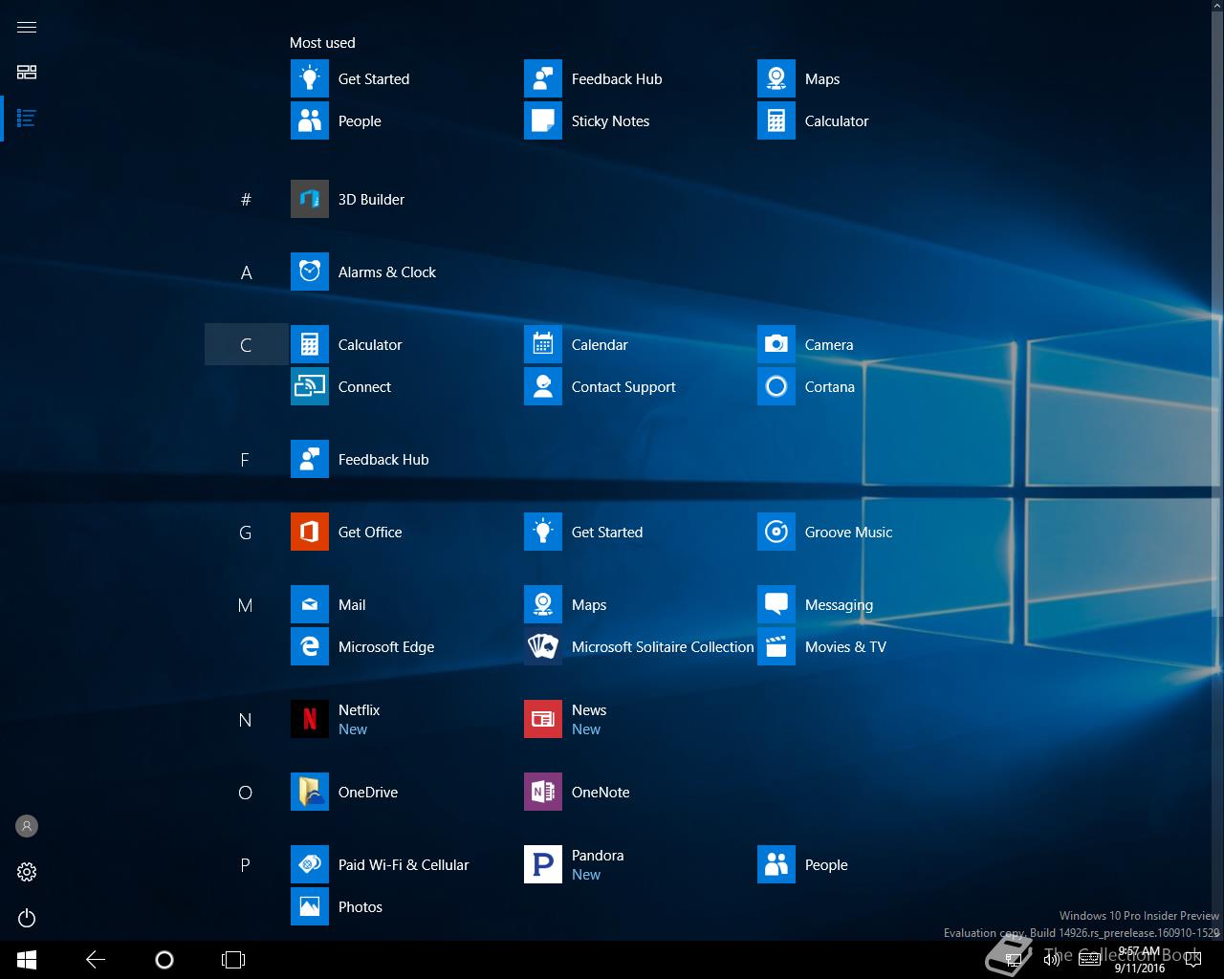Expand the hamburger menu at top-left
The width and height of the screenshot is (1224, 979).
(27, 27)
